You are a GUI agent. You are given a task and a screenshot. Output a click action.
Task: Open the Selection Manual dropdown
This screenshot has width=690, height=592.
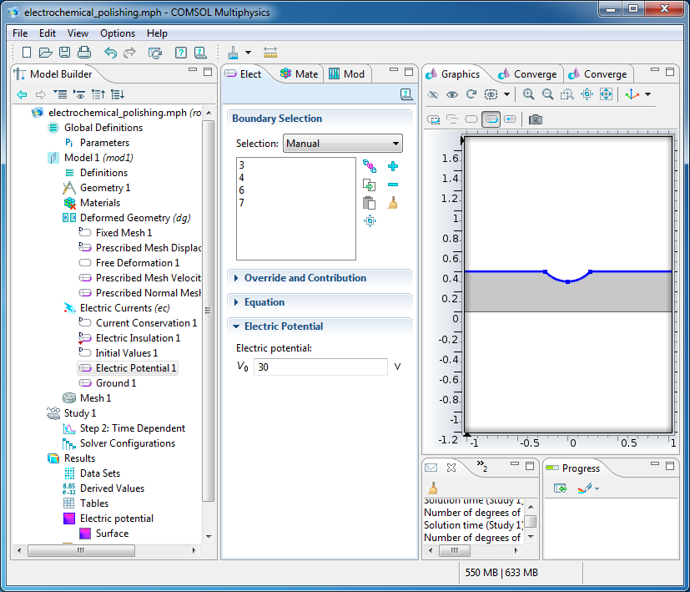[342, 143]
